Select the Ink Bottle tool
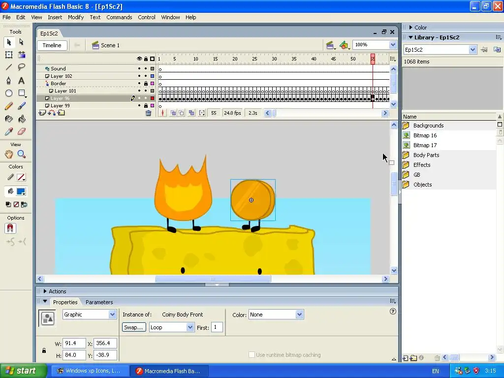This screenshot has width=504, height=378. (9, 119)
